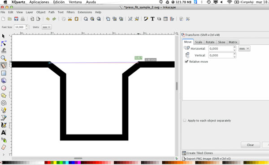The image size is (269, 165).
Task: Open Text and Font dialog toolbar icon
Action: point(152,19)
